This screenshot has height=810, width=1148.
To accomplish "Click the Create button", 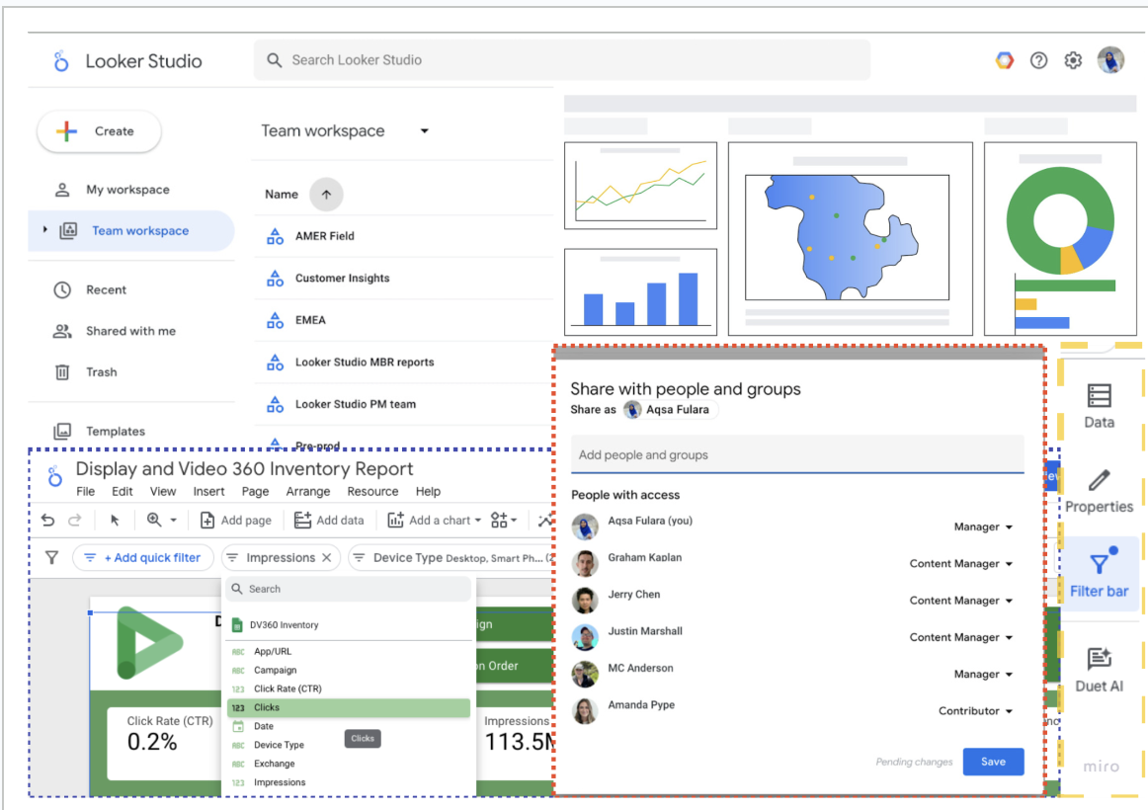I will [99, 131].
